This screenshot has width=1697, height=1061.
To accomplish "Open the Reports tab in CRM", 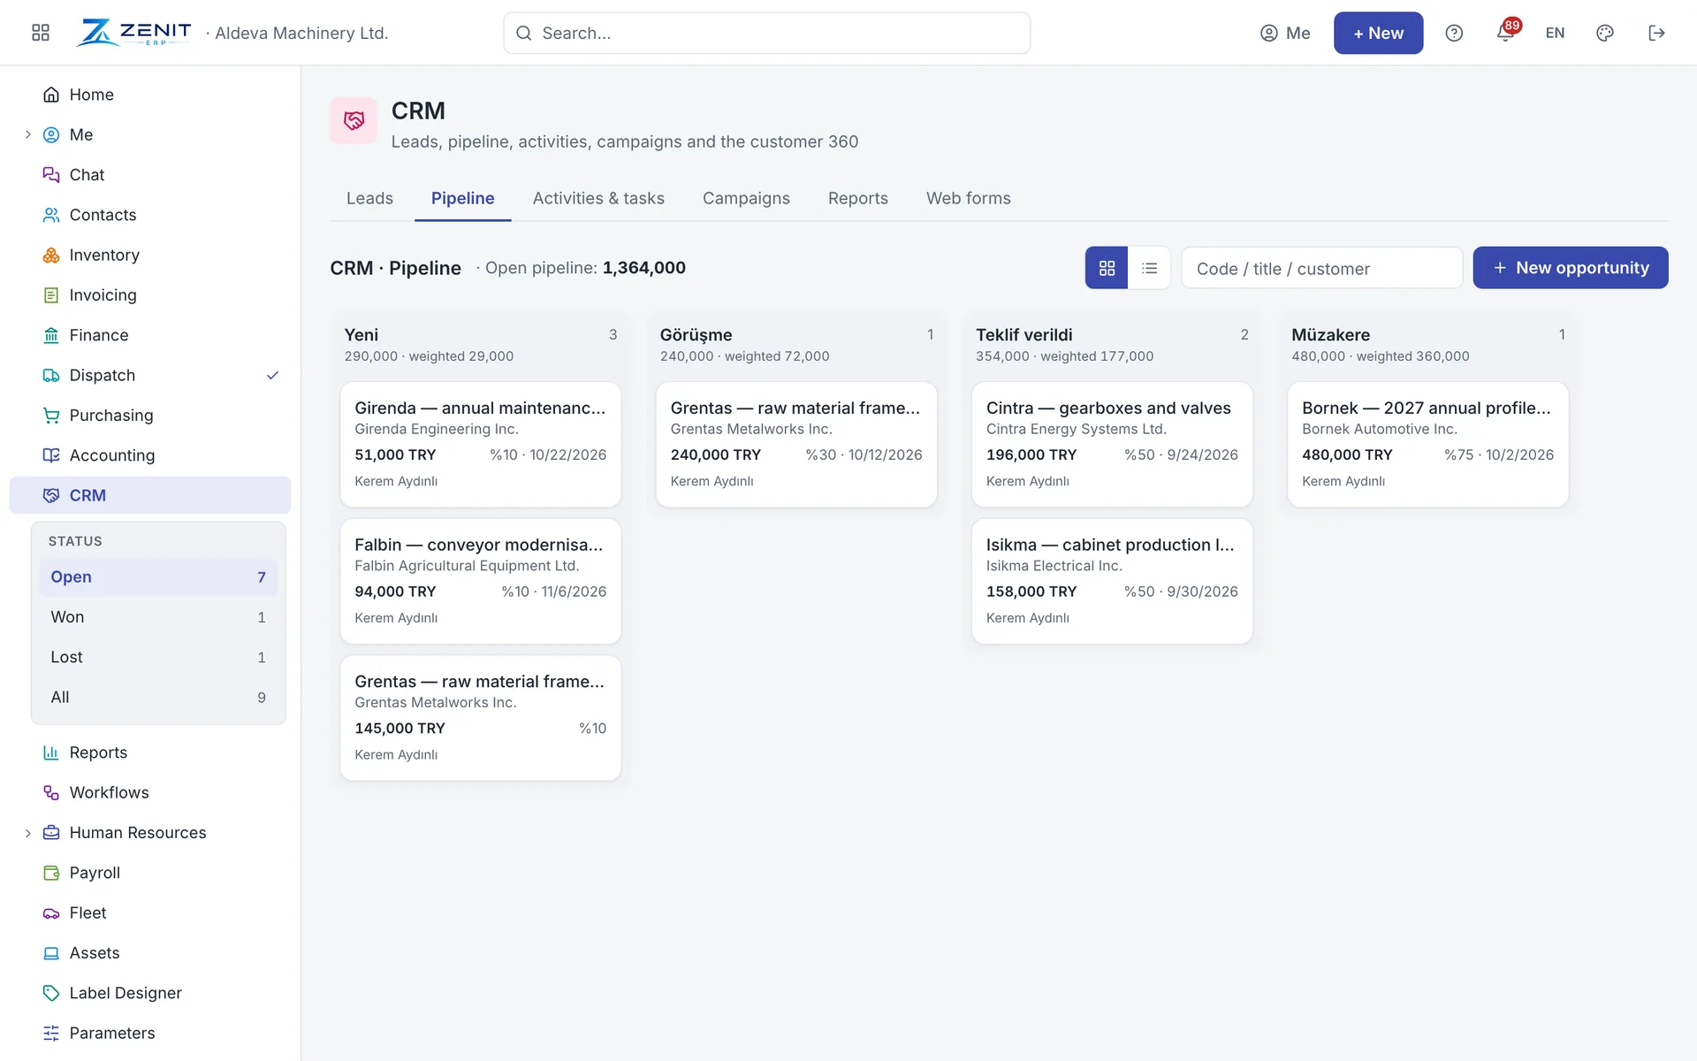I will 858,198.
